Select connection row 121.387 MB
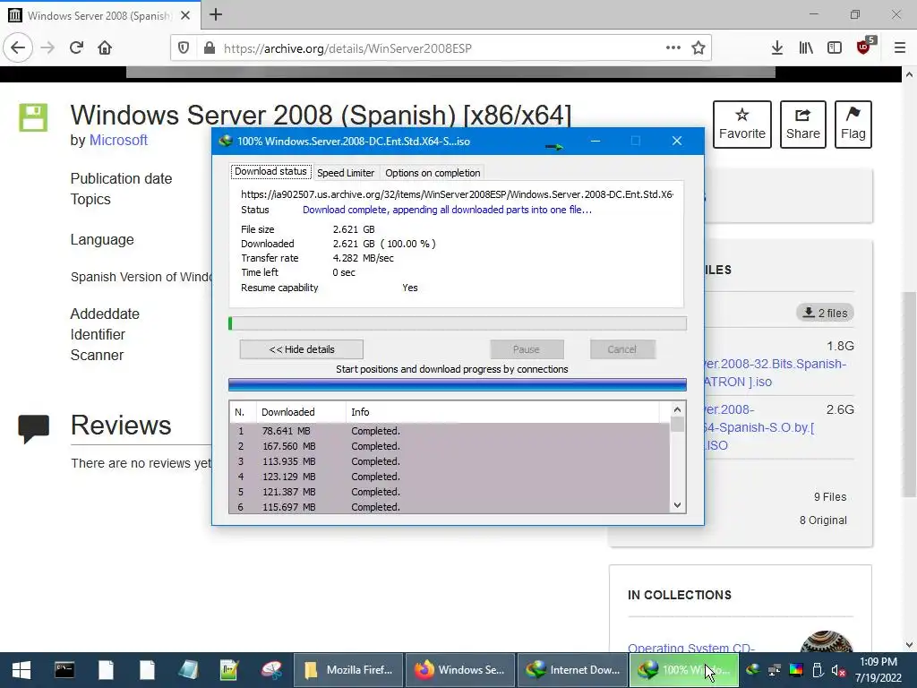 [450, 492]
